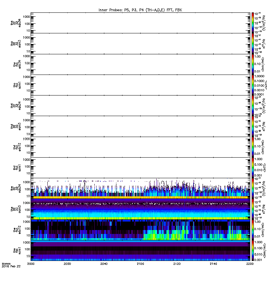Click the 'hhmm' axis unit label
Viewport: 267px width, 284px height.
click(6, 264)
